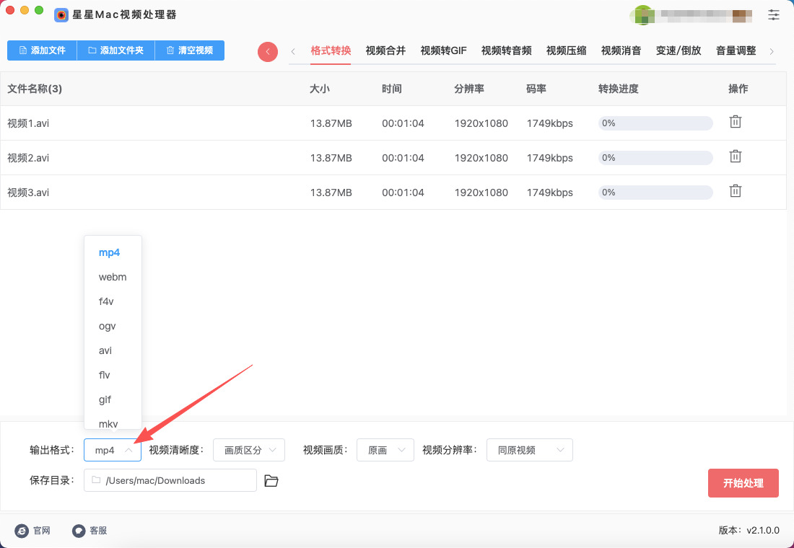Click the 开始处理 button
Screen dimensions: 794x548
click(x=743, y=483)
